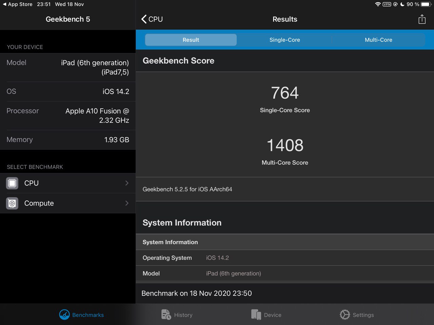
Task: Tap the Compute icon
Action: [12, 203]
